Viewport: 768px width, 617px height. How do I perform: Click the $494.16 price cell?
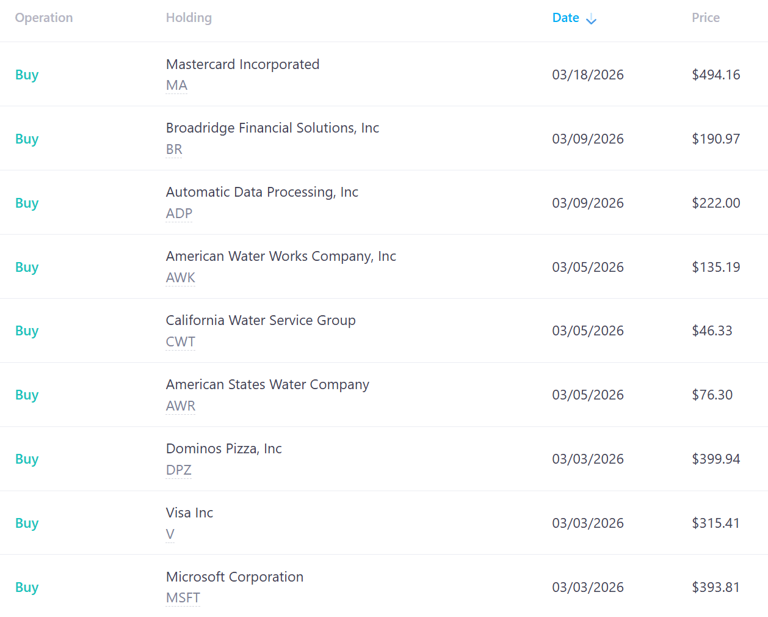[715, 75]
